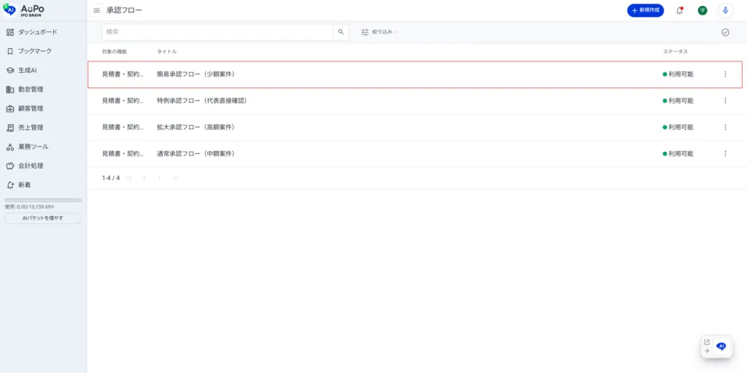
Task: Open more options for 通常承認フロー row
Action: (x=725, y=153)
